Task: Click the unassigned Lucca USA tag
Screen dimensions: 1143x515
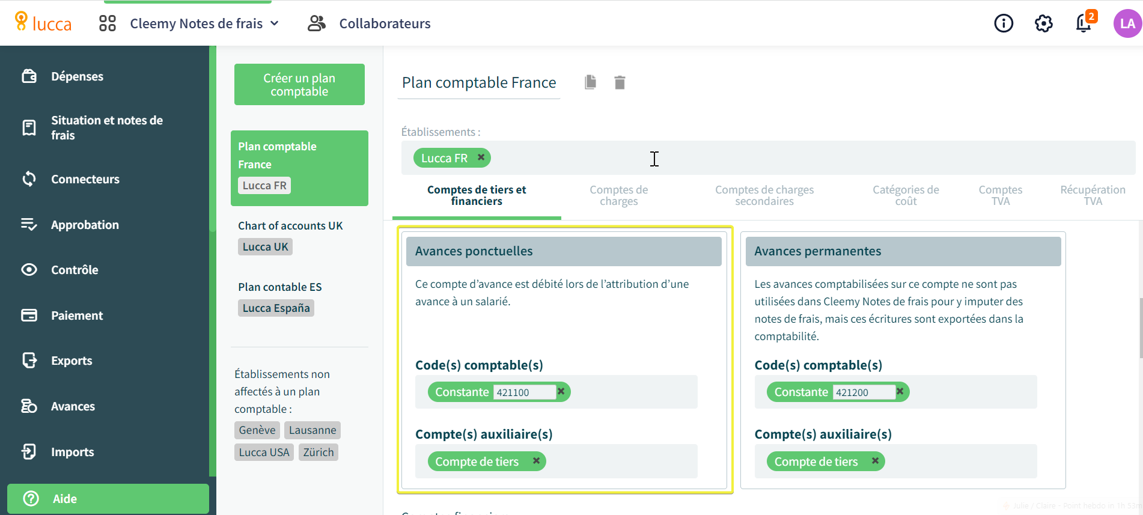Action: click(264, 453)
